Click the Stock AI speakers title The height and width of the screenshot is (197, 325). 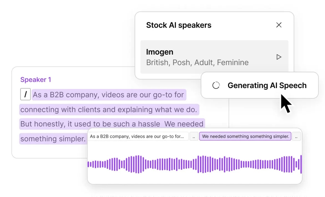[x=179, y=25]
